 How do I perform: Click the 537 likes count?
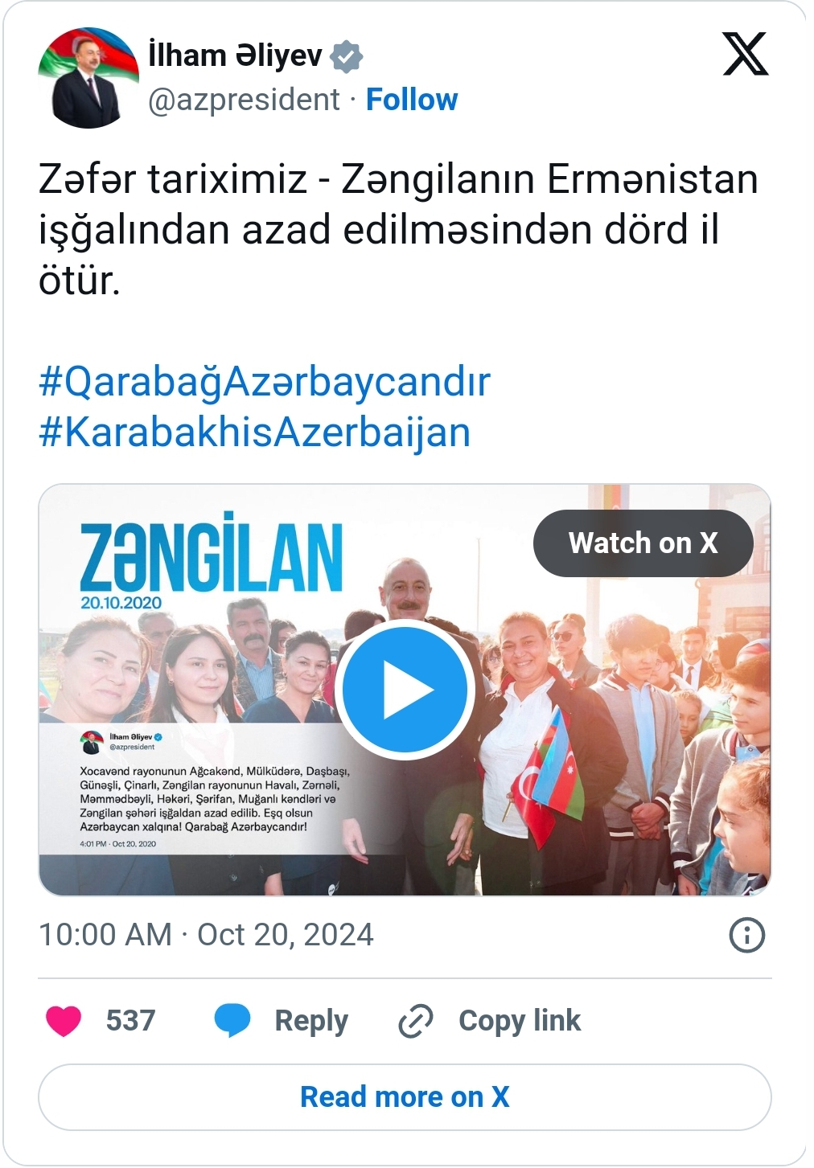pos(130,1021)
